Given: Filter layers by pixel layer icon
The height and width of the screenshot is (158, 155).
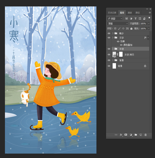Looking at the screenshot, I should [x=127, y=18].
